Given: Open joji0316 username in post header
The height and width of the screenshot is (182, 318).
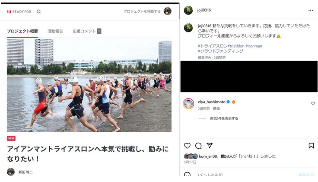Looking at the screenshot, I should [x=204, y=10].
